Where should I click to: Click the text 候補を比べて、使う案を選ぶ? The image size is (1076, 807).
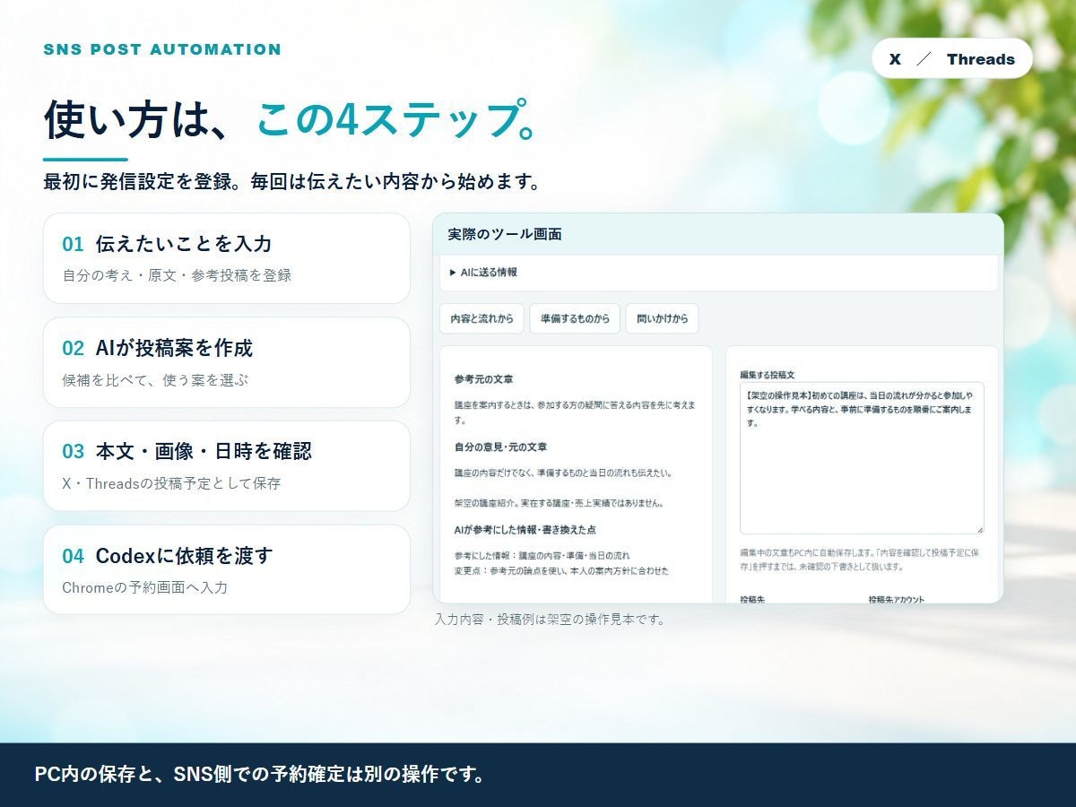pos(155,380)
